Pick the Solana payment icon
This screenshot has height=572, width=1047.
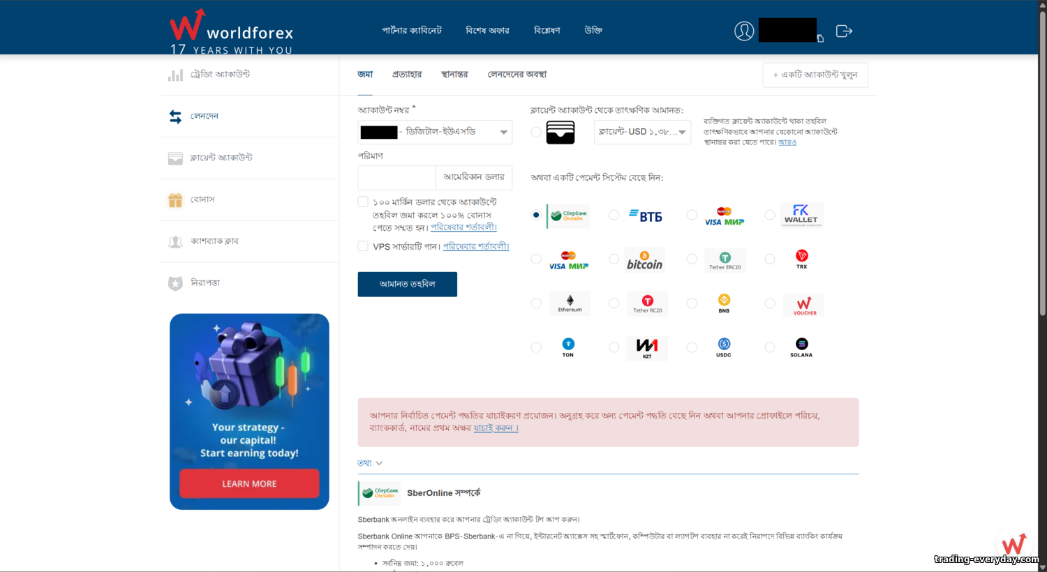coord(801,347)
